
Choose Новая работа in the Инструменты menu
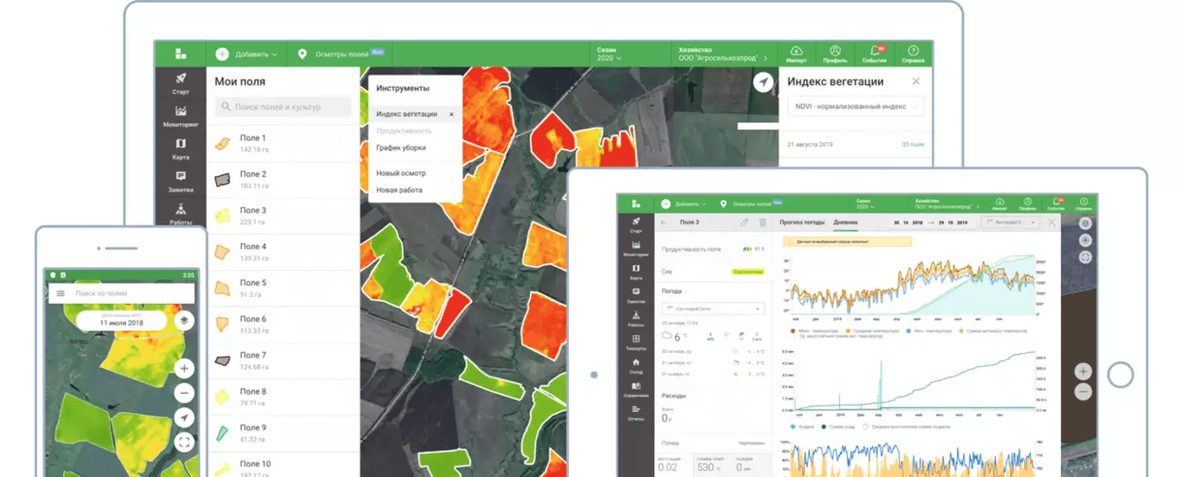point(399,190)
